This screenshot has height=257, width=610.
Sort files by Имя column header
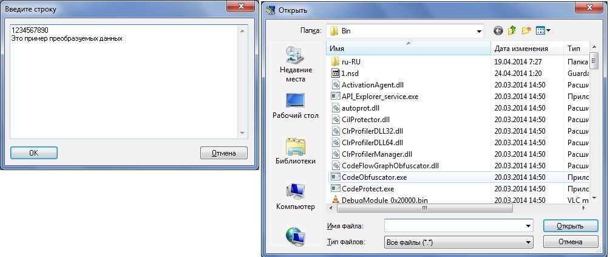(408, 49)
